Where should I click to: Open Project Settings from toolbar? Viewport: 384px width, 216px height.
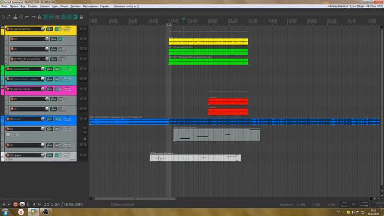(x=22, y=17)
